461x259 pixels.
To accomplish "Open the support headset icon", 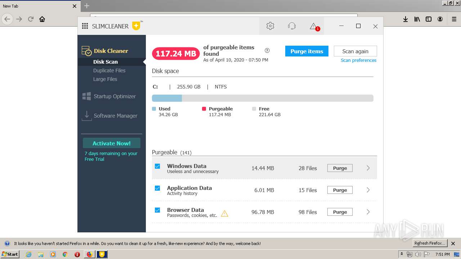I will [292, 26].
